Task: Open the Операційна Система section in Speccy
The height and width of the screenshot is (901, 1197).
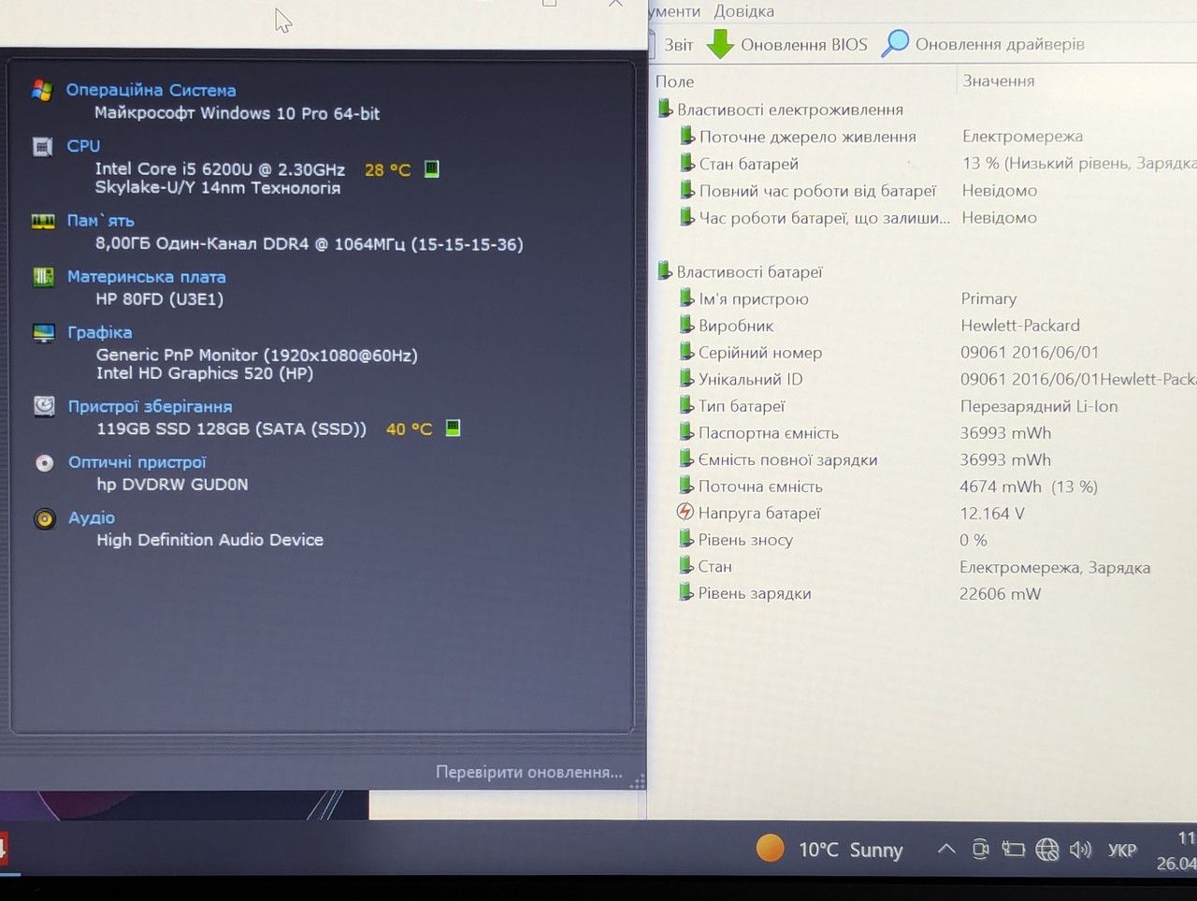Action: point(151,90)
